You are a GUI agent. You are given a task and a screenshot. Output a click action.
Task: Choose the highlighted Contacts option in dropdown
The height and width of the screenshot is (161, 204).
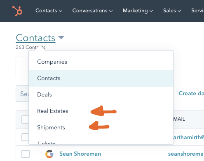point(101,78)
